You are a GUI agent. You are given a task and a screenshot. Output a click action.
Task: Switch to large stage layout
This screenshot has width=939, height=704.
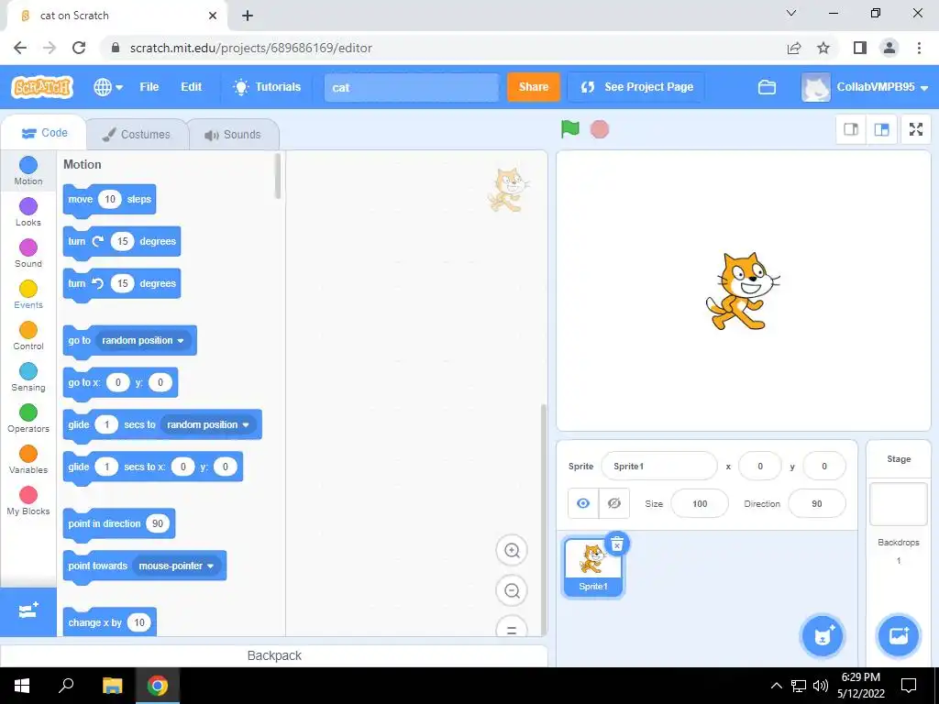click(x=881, y=129)
